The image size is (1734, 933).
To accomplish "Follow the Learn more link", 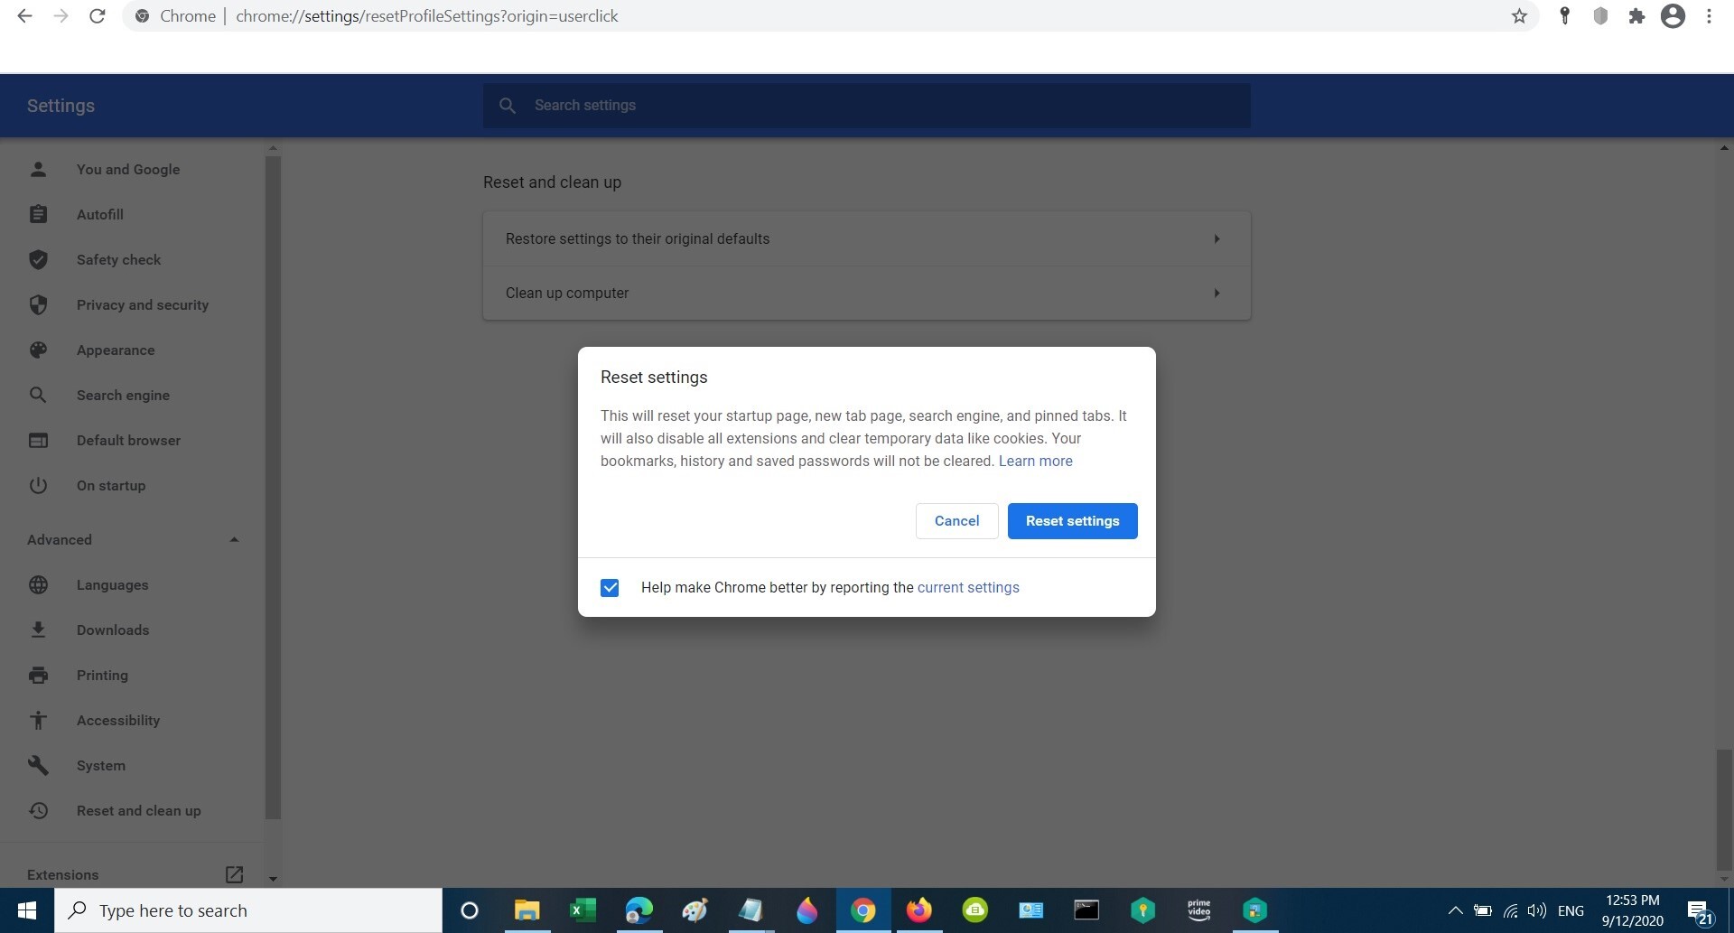I will [x=1036, y=461].
